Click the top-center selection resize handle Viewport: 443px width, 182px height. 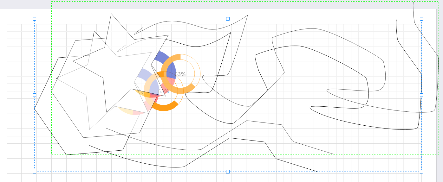point(228,19)
